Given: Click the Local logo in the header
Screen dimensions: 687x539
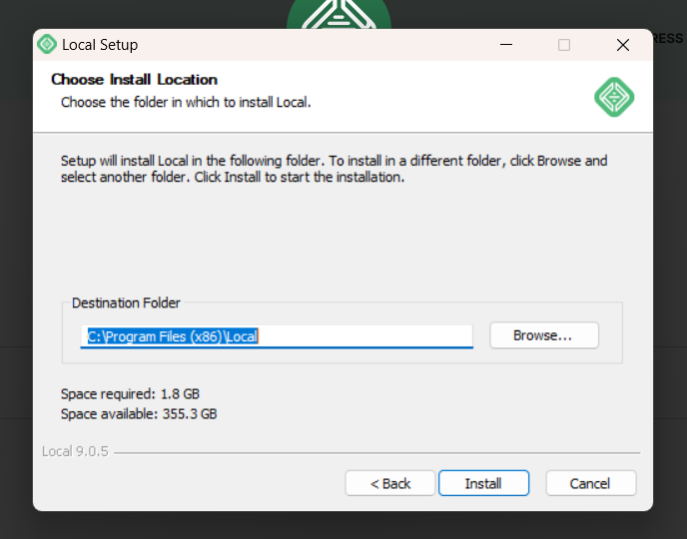Looking at the screenshot, I should point(614,97).
